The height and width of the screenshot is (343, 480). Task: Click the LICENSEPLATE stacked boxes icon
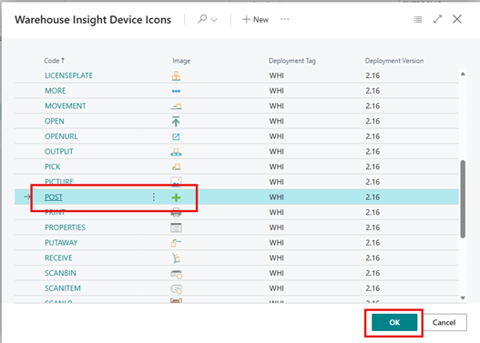click(176, 76)
